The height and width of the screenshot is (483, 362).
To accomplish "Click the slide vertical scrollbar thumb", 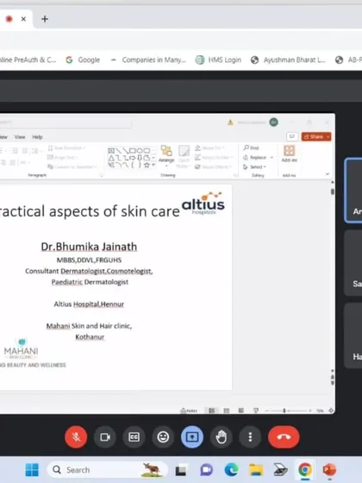I will tap(333, 191).
